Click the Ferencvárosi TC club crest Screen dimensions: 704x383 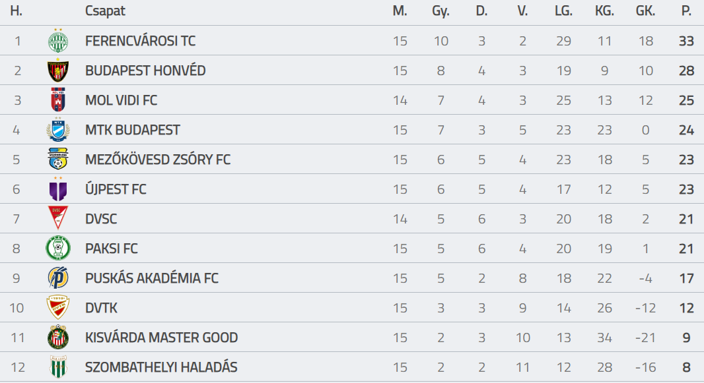pos(58,41)
